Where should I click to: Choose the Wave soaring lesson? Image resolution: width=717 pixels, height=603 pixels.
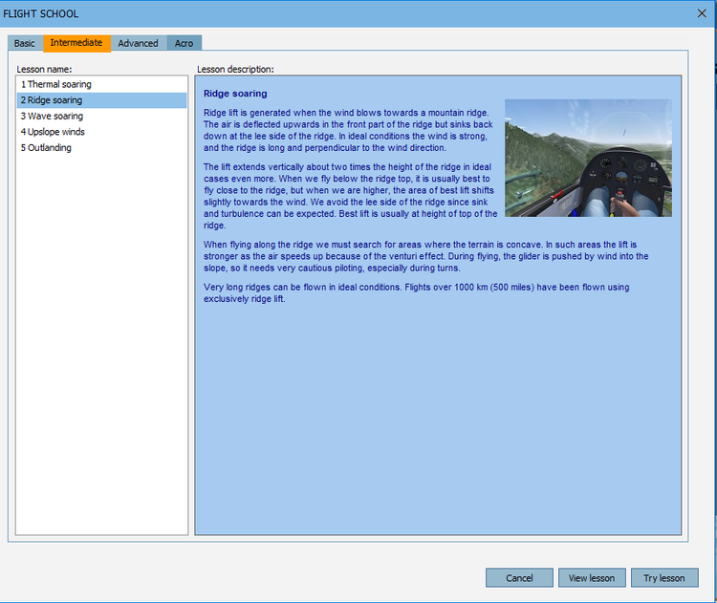pyautogui.click(x=101, y=117)
